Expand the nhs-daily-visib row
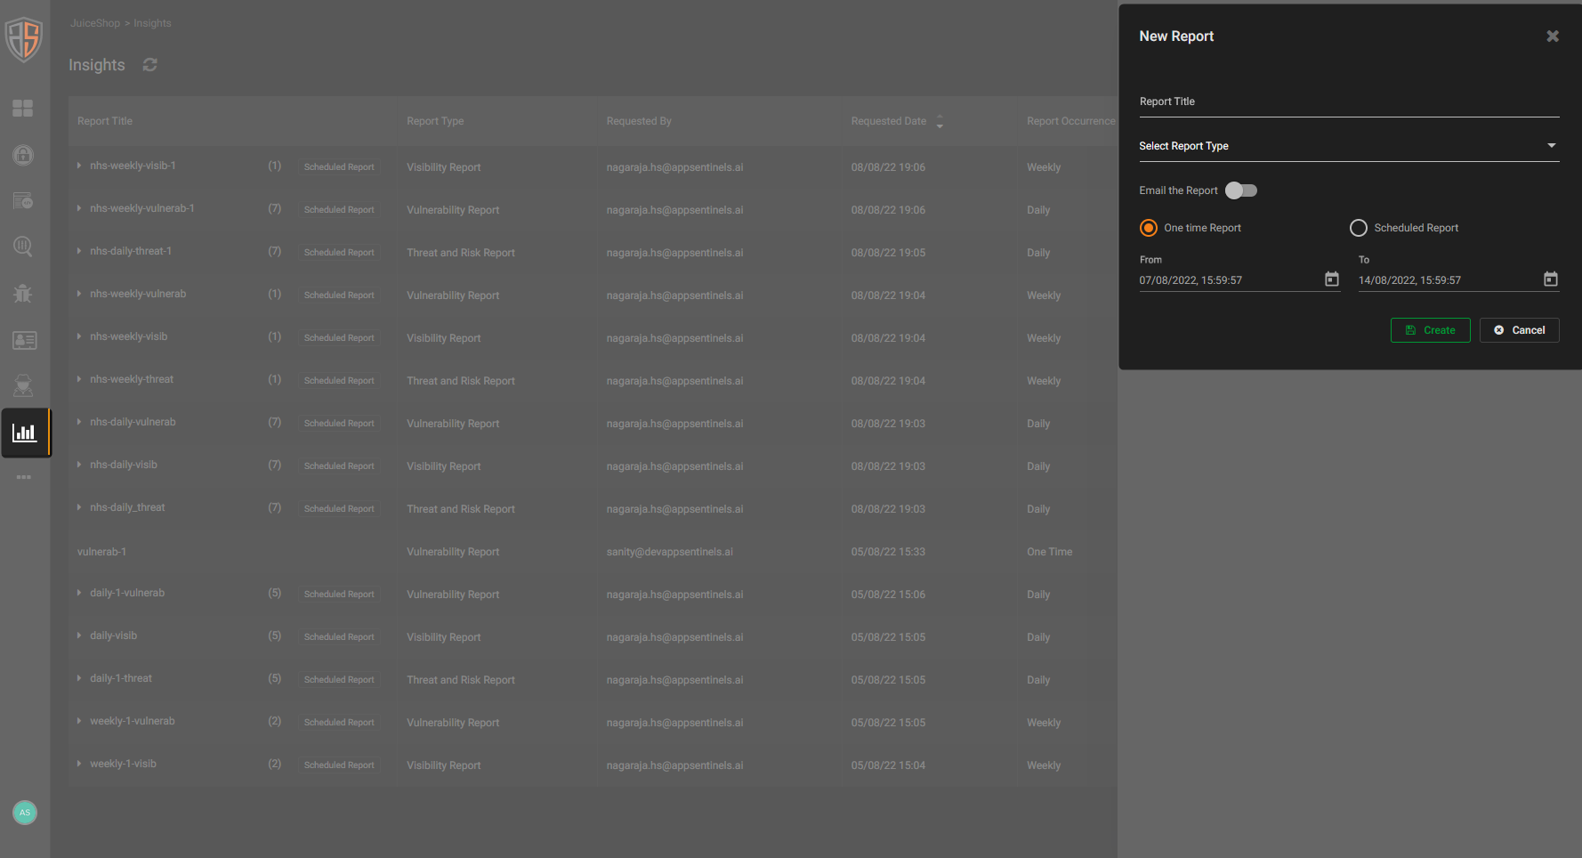Image resolution: width=1582 pixels, height=858 pixels. 79,465
